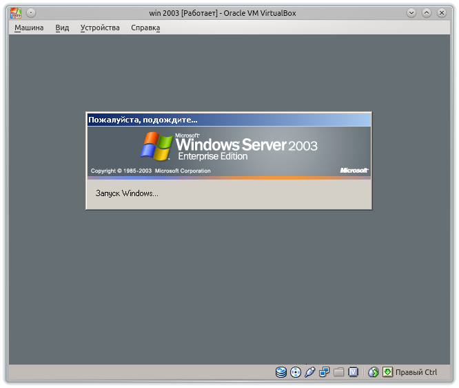Image resolution: width=459 pixels, height=388 pixels.
Task: Click the Правый Ctrl host key label
Action: click(416, 372)
